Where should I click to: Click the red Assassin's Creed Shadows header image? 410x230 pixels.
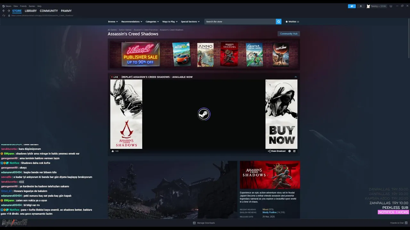[270, 175]
